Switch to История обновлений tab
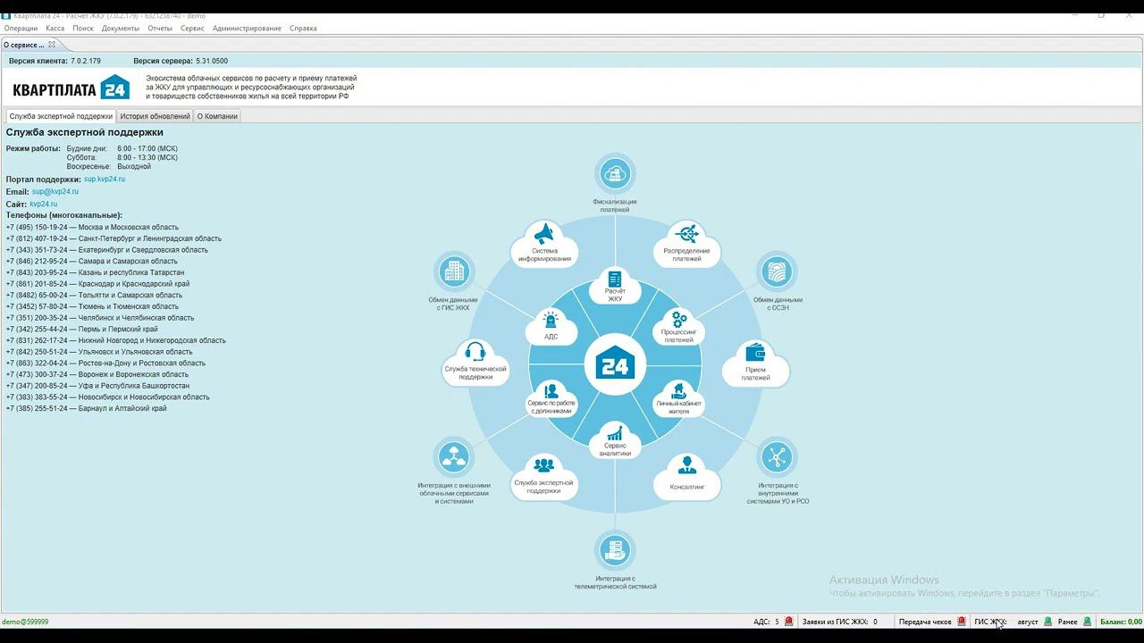 pos(155,116)
